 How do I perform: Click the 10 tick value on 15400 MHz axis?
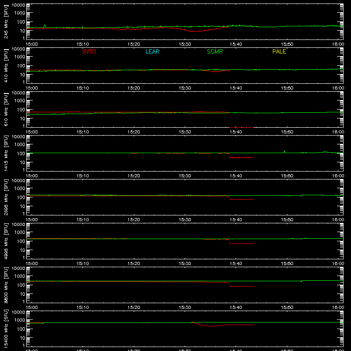pos(22,338)
